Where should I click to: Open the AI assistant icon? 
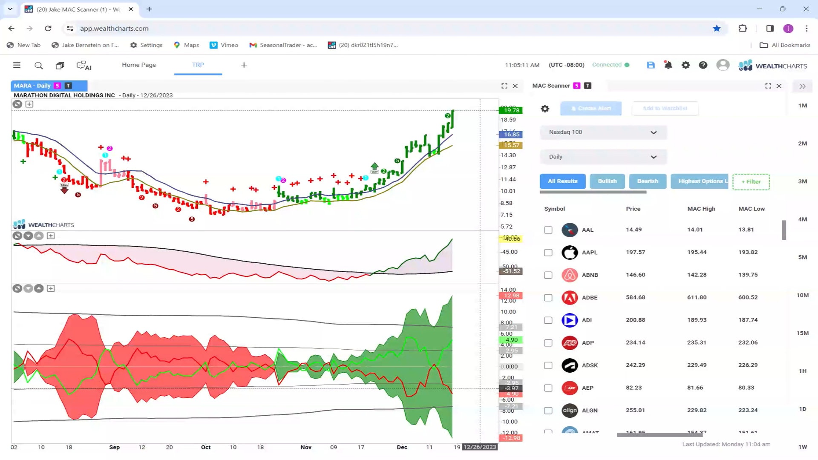pos(84,66)
